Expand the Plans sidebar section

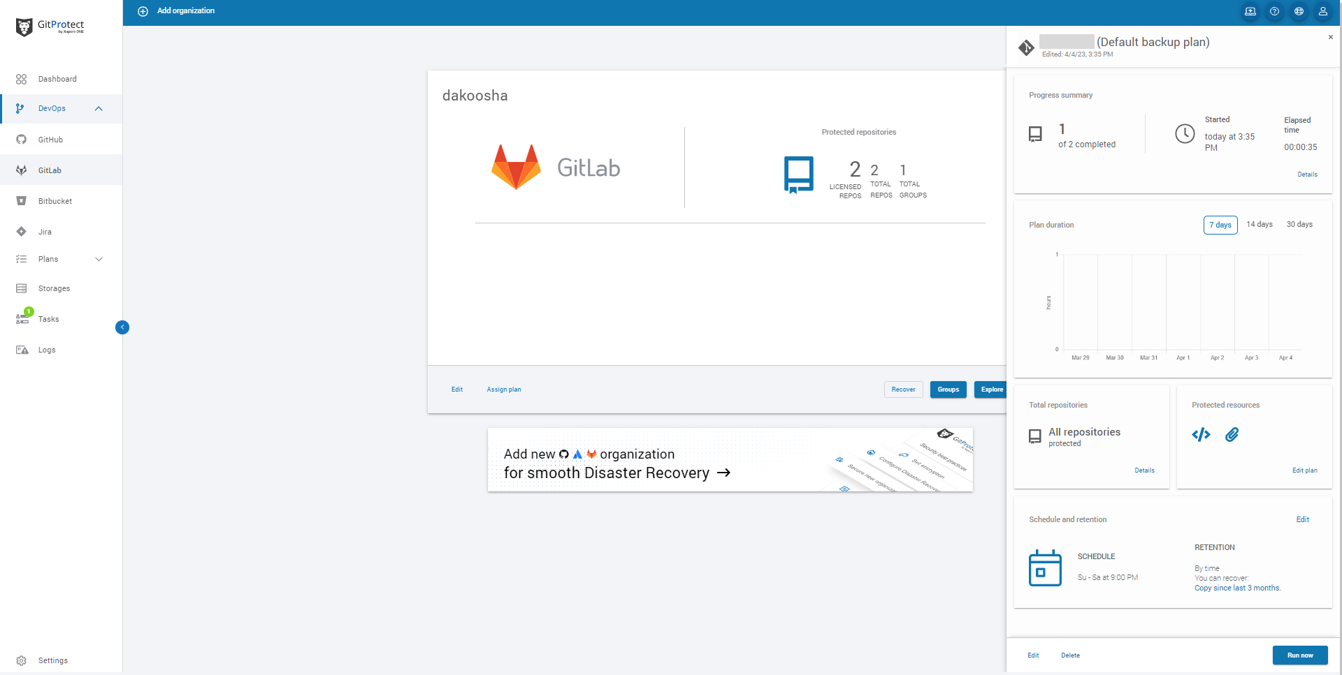(99, 259)
